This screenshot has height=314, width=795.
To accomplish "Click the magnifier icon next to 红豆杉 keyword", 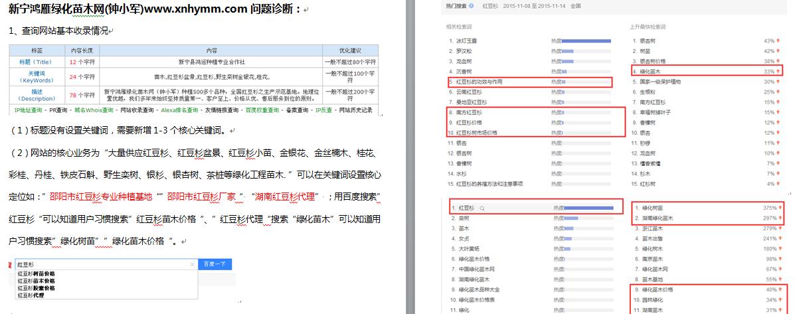I will [x=482, y=208].
